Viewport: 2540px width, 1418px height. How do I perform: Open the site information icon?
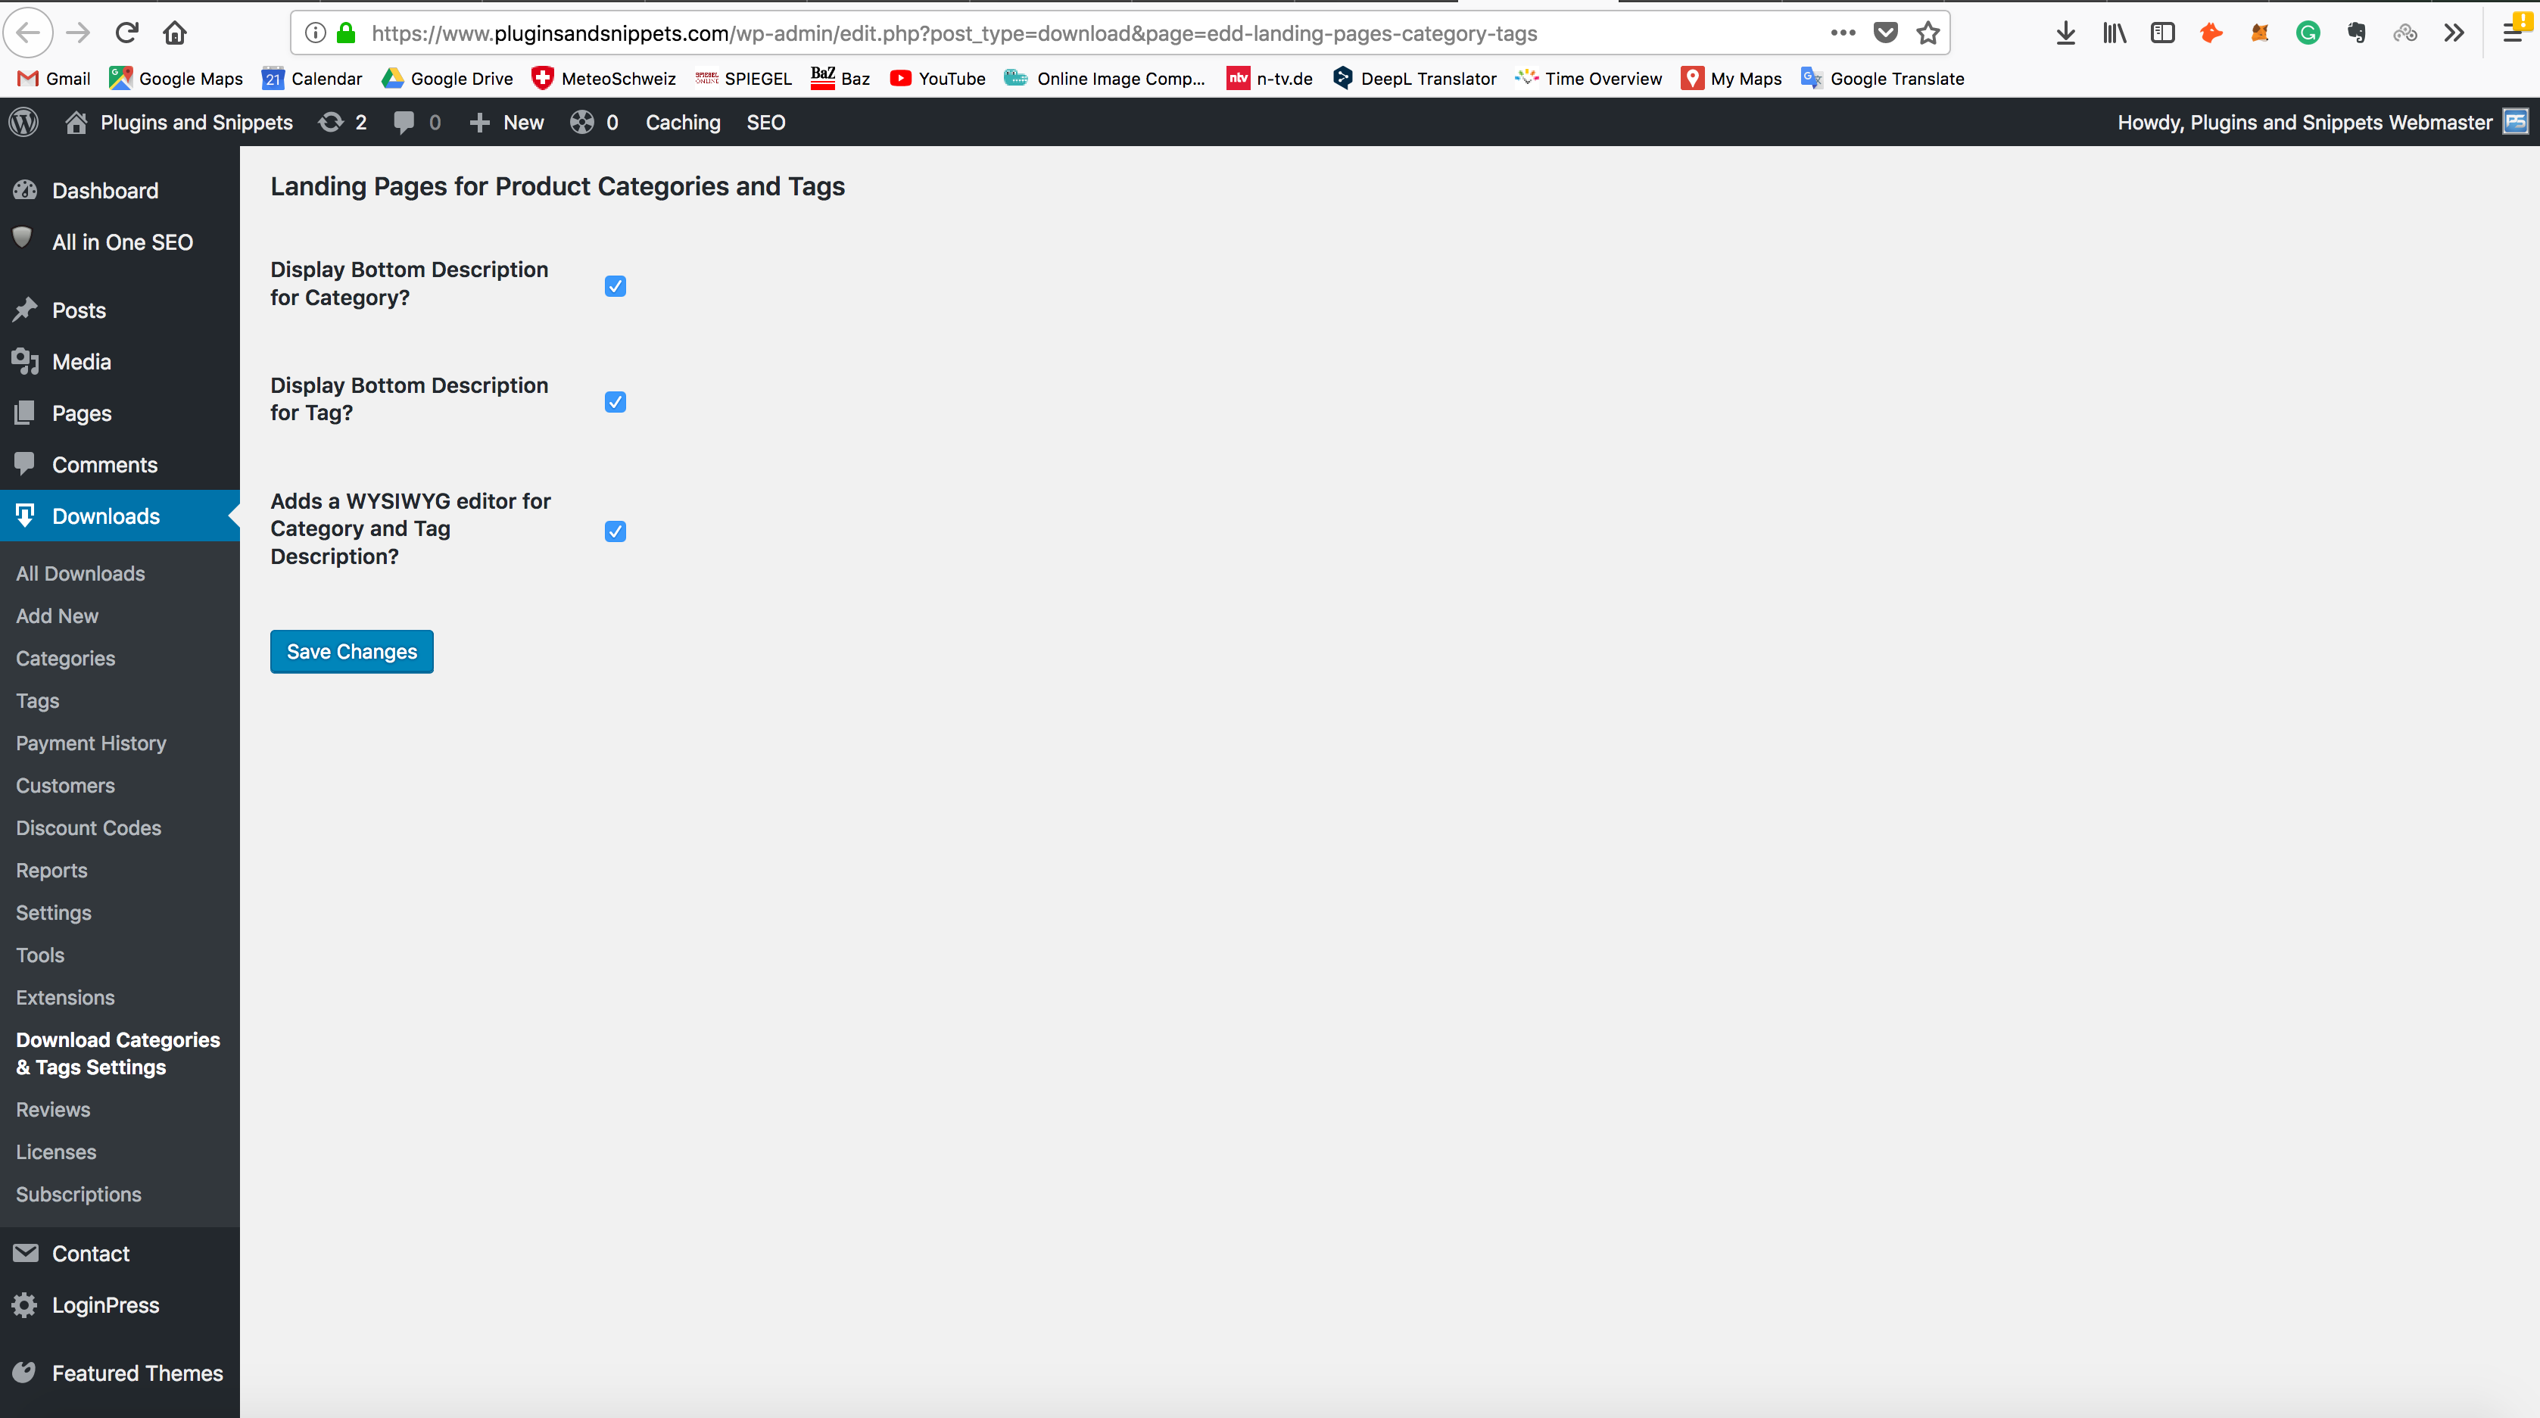point(316,33)
